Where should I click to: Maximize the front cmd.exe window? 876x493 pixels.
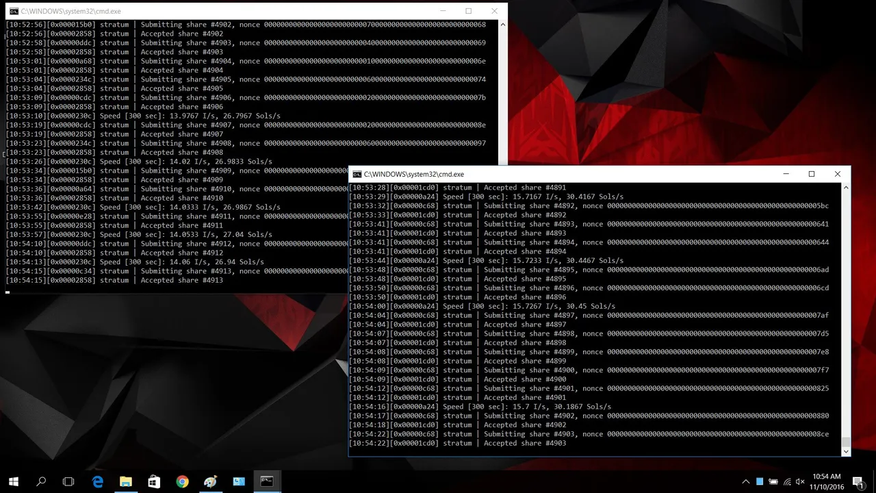point(812,174)
